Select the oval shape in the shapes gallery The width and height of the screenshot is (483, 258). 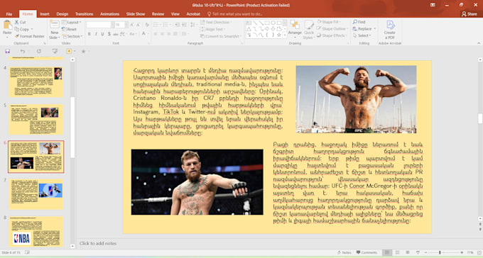273,23
